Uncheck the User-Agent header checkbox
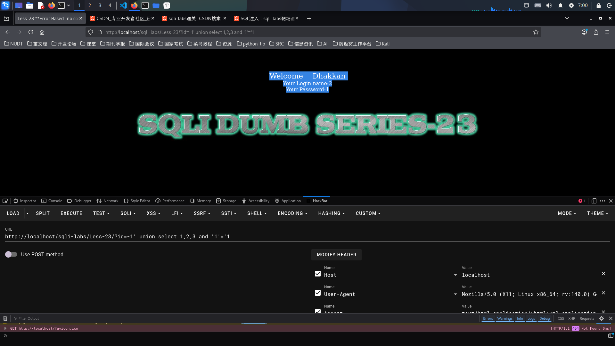Image resolution: width=615 pixels, height=346 pixels. 317,293
